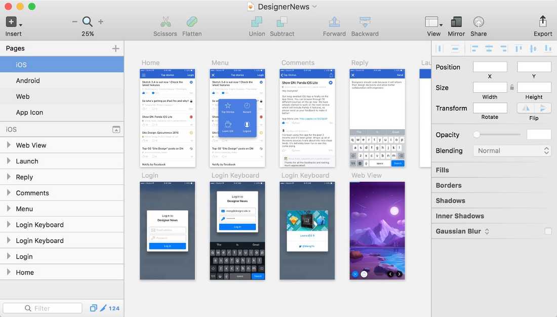Click the Flatten icon

pos(192,22)
